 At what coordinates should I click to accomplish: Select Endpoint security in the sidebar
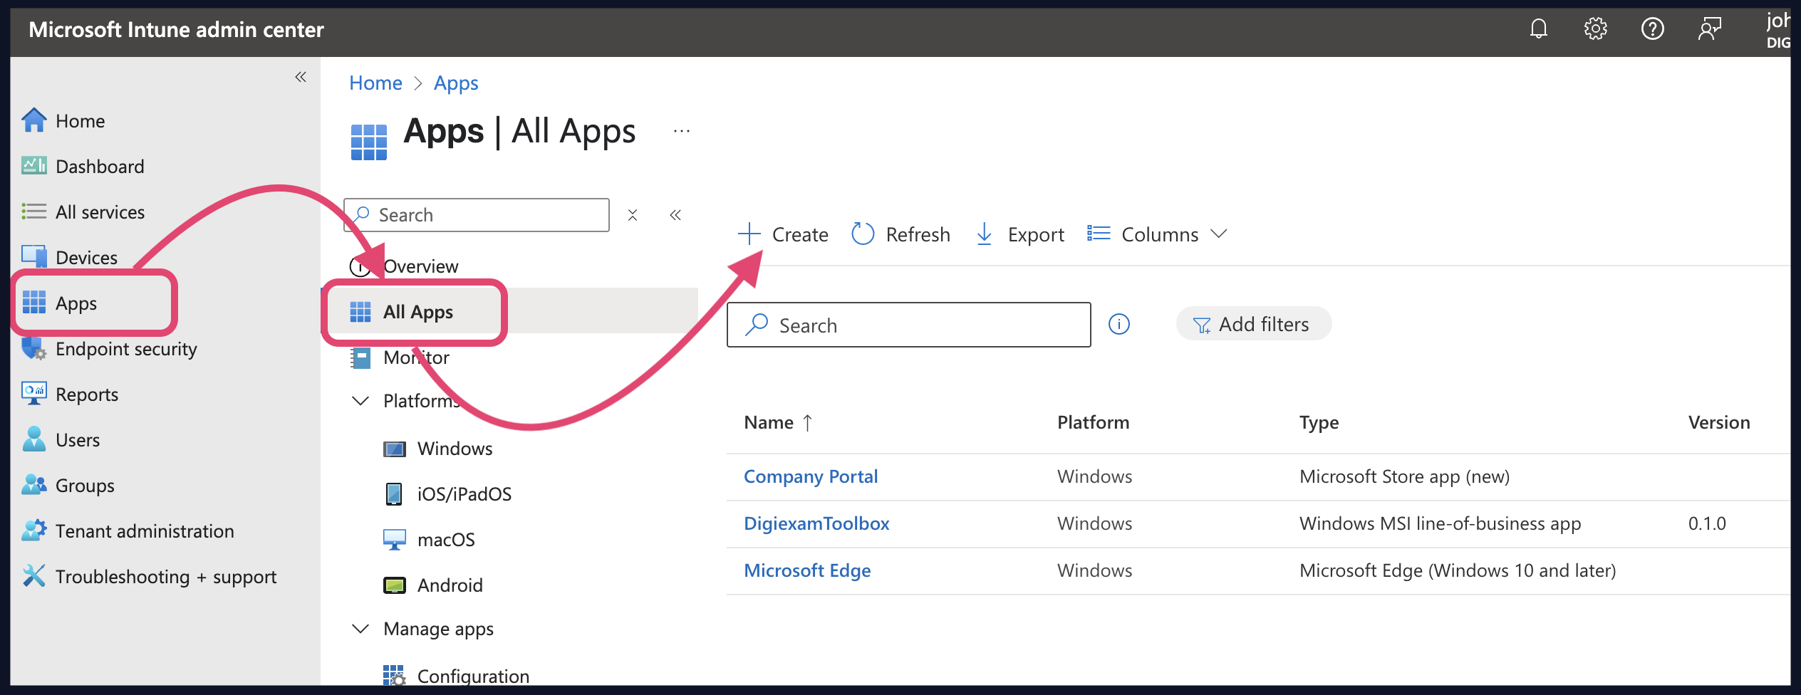tap(126, 348)
